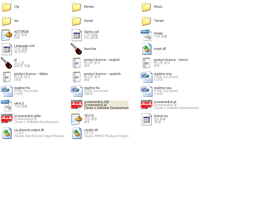Select the Language.cod file icon
Viewport: 268px width, 220px height.
7,49
